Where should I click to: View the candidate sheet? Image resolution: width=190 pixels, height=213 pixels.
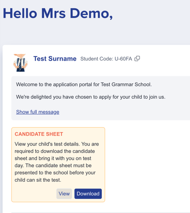click(x=64, y=194)
